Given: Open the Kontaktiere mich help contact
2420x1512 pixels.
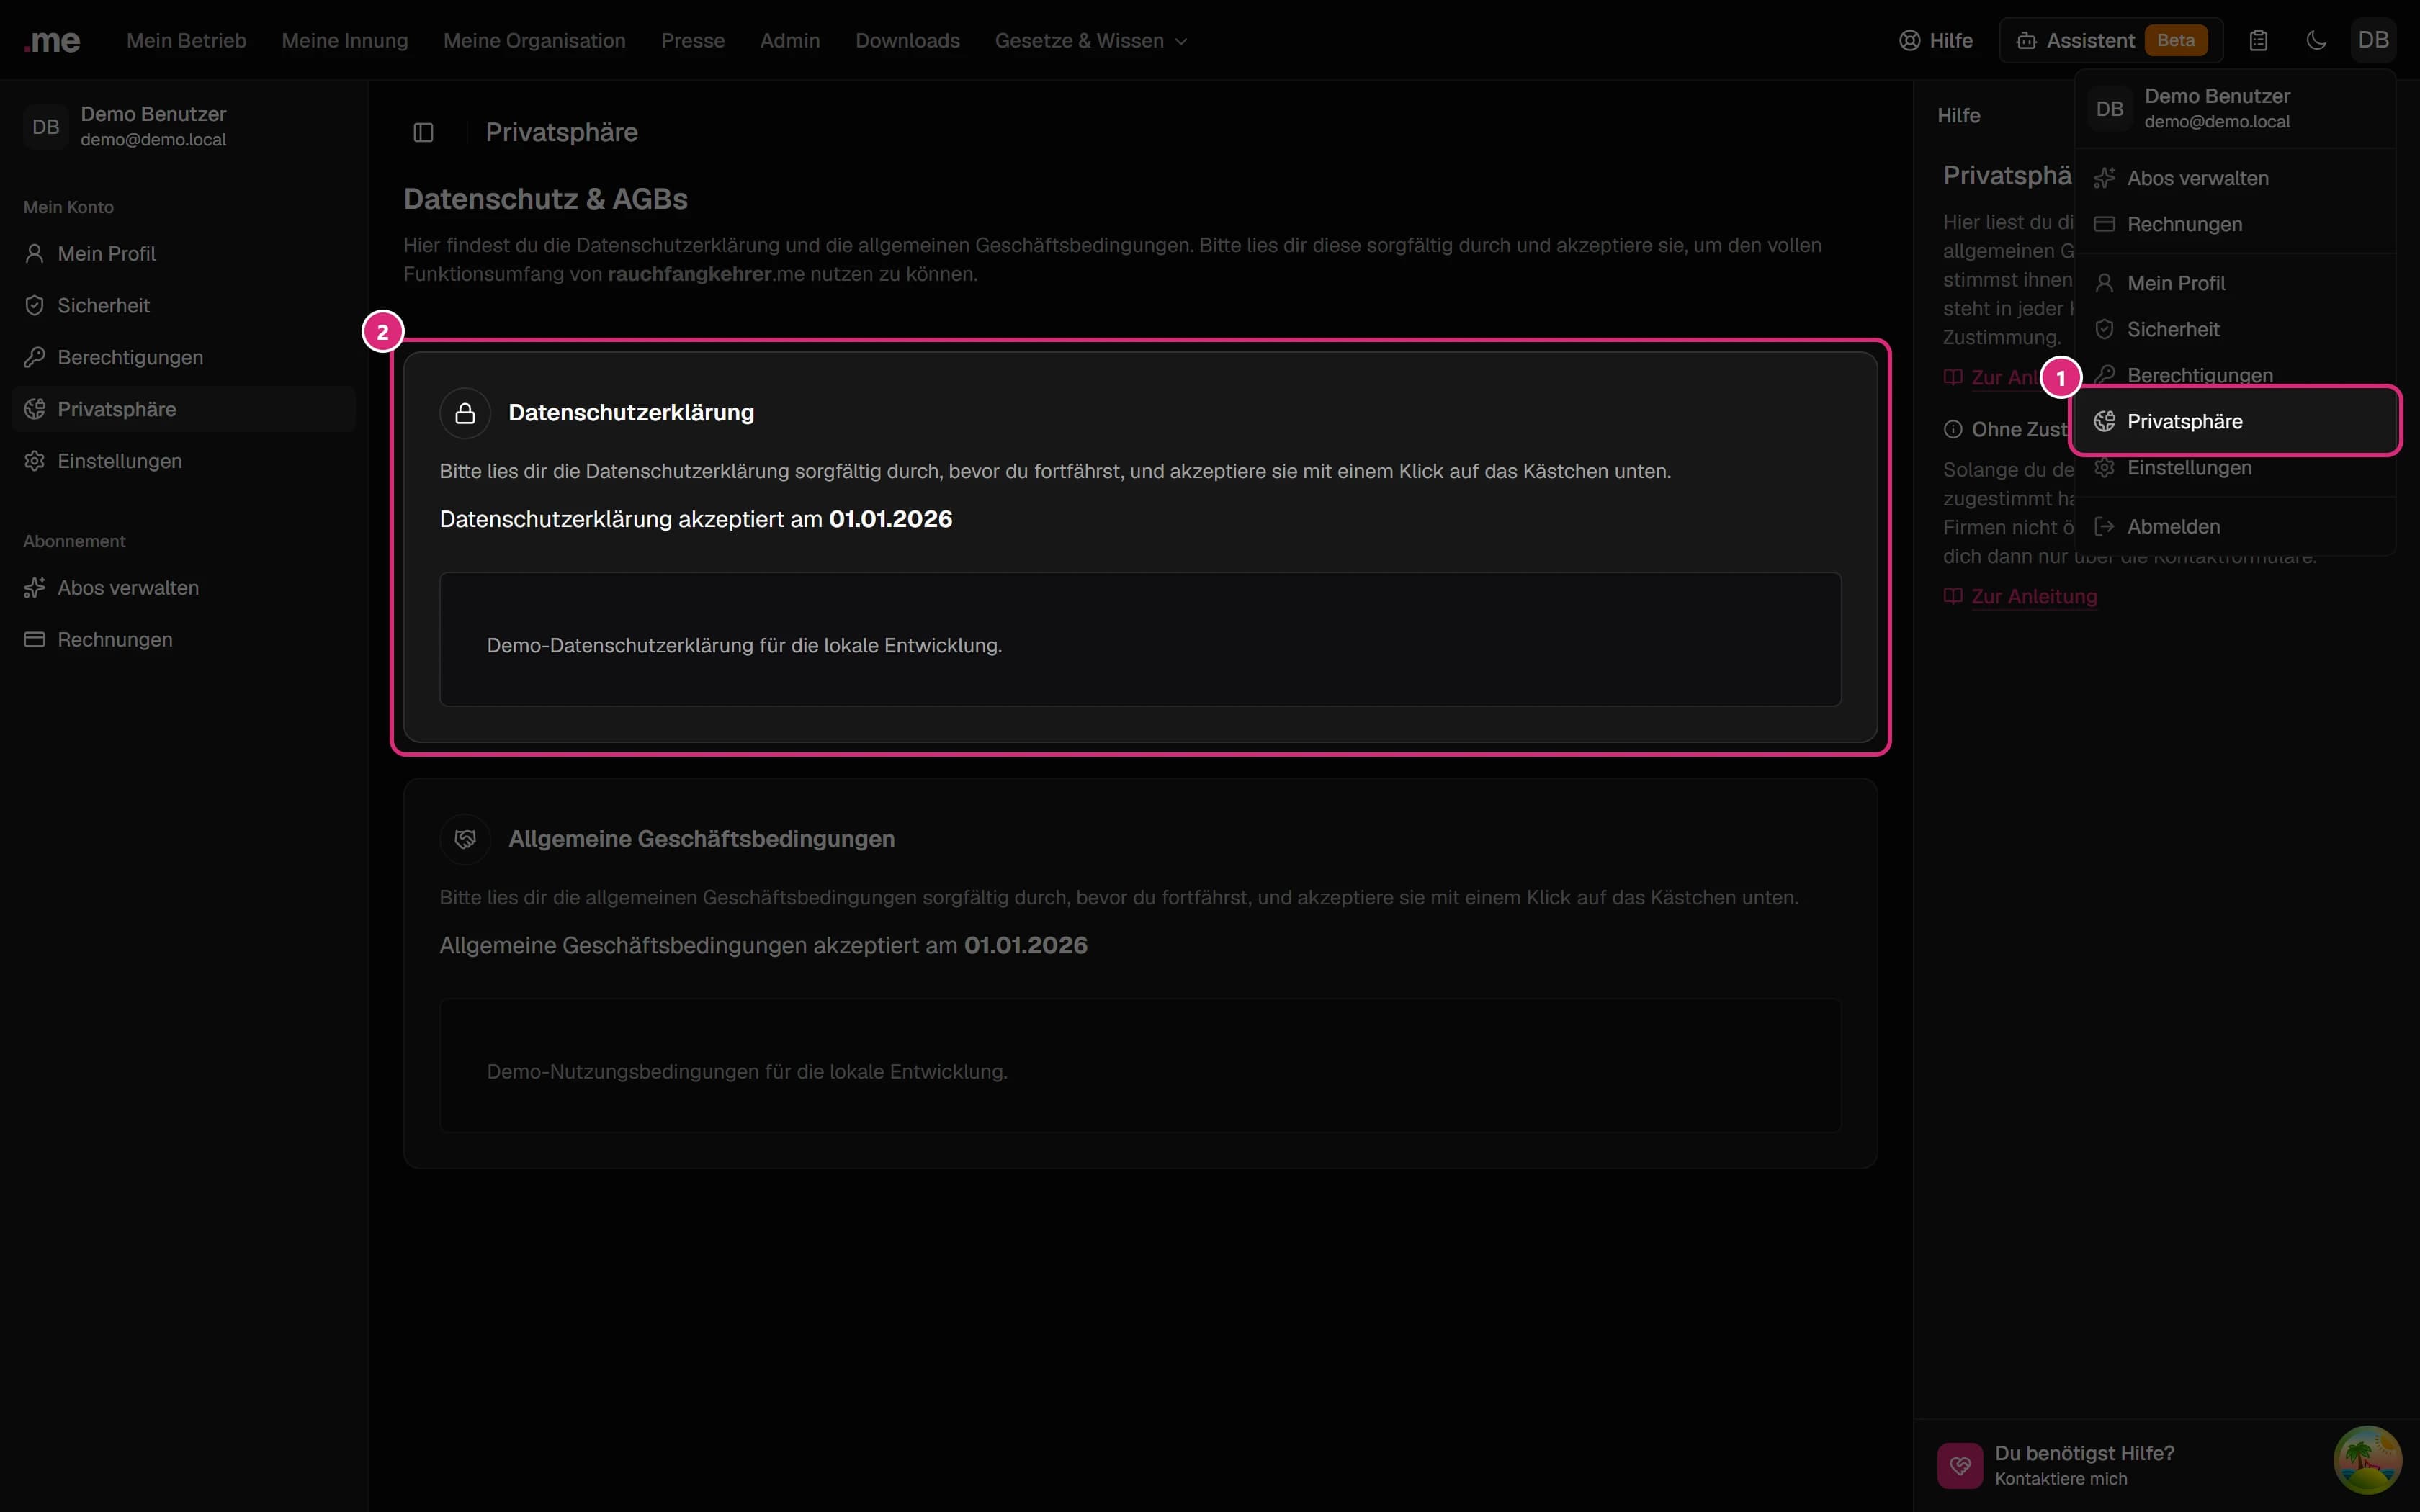Looking at the screenshot, I should (2061, 1479).
